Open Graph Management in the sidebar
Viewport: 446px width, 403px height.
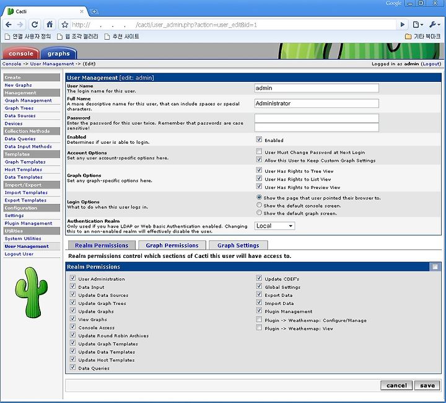pos(28,100)
